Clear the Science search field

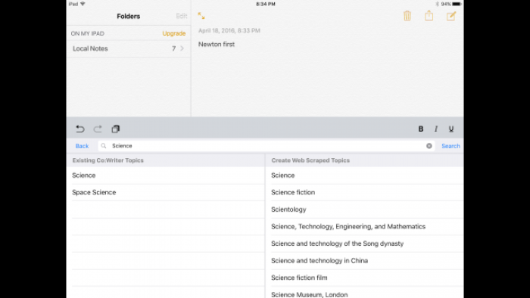pos(429,146)
